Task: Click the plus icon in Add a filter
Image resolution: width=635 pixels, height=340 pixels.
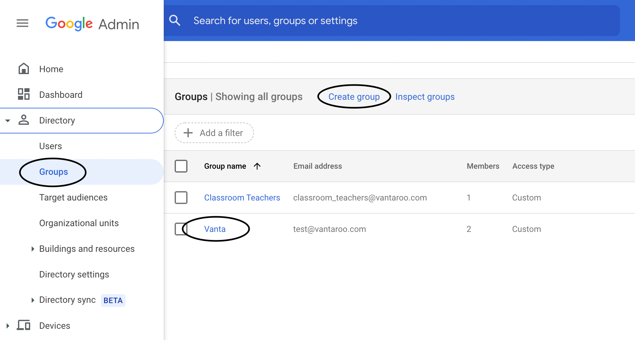Action: (x=188, y=133)
